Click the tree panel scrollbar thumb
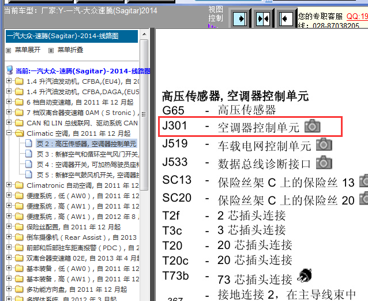Viewport: 368px width, 301px height. (x=144, y=115)
